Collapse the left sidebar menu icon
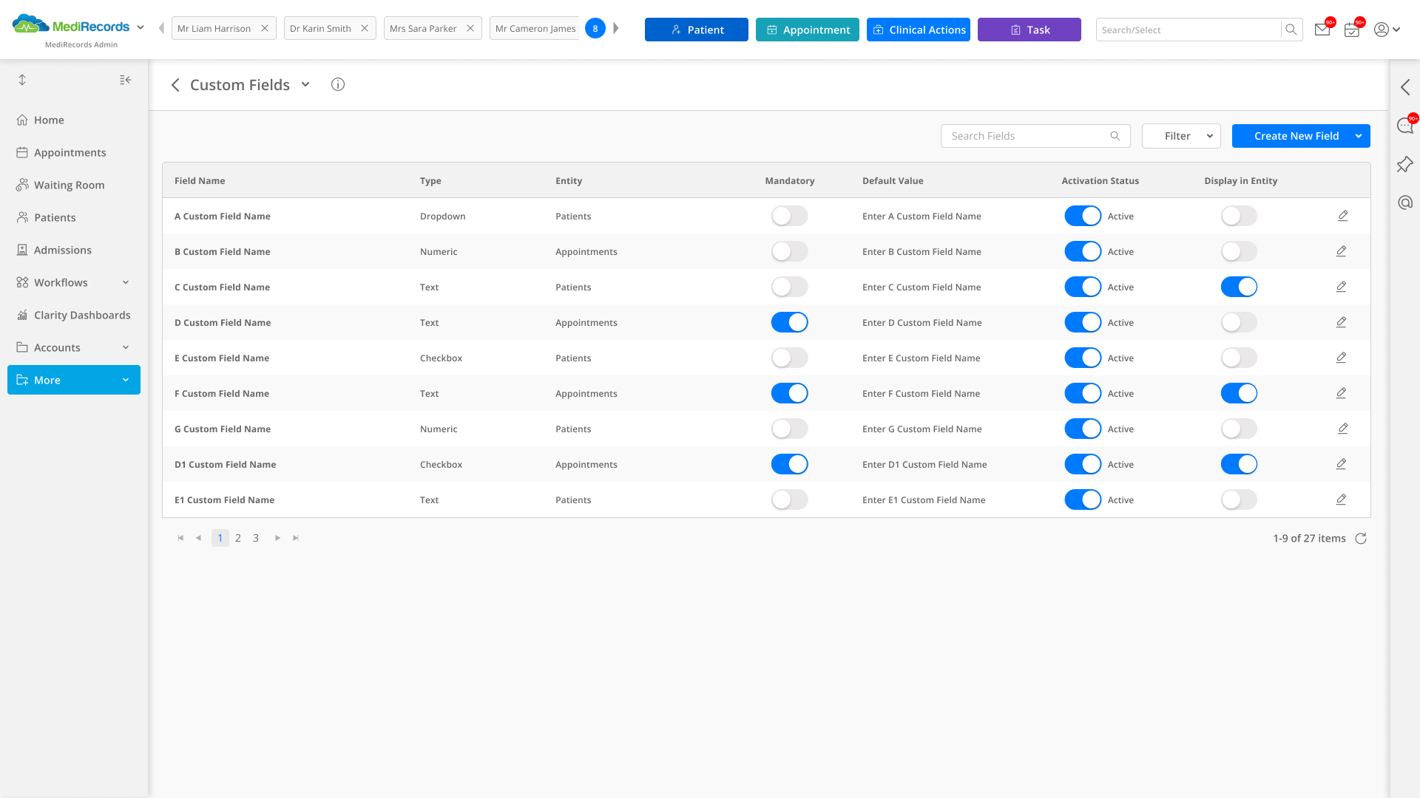This screenshot has width=1420, height=798. click(x=126, y=80)
